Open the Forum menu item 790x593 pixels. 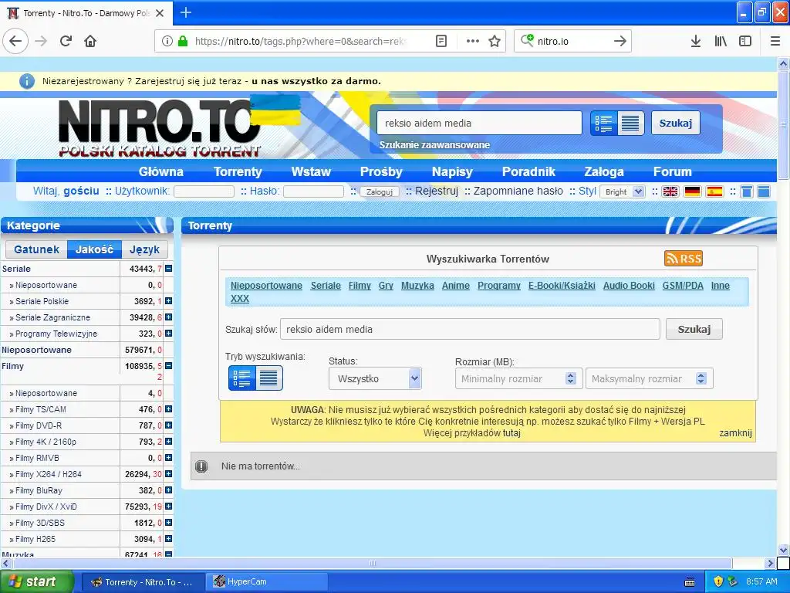pos(673,172)
